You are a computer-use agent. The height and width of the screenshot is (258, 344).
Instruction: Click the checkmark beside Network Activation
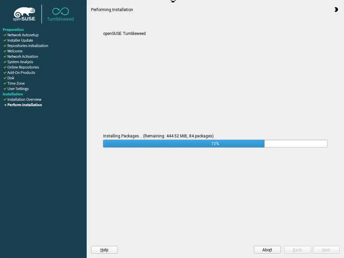point(5,56)
